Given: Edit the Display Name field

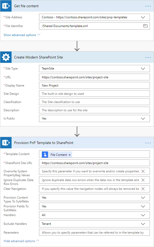Looking at the screenshot, I should click(94, 85).
